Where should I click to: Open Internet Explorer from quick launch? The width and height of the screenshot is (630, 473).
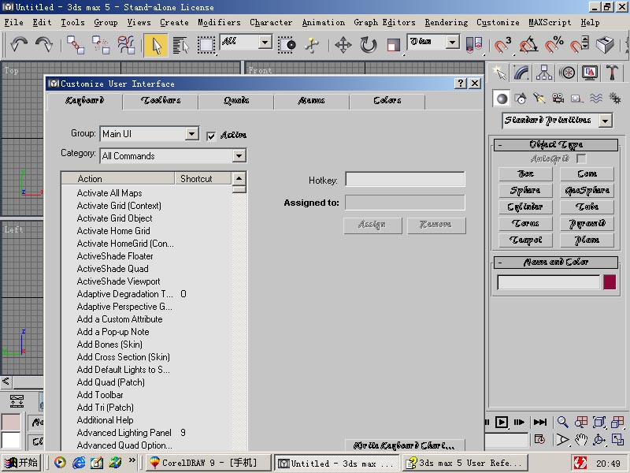[x=78, y=463]
